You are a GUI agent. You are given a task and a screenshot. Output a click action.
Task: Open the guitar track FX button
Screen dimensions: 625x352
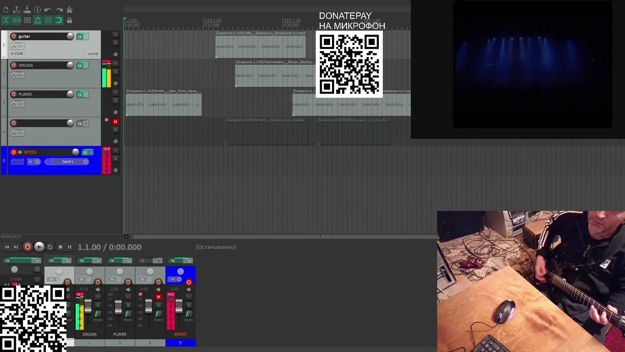[x=80, y=37]
